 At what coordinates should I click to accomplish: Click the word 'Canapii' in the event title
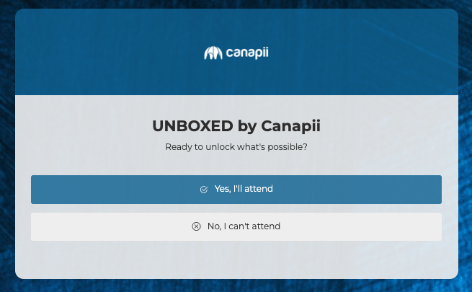pyautogui.click(x=290, y=126)
